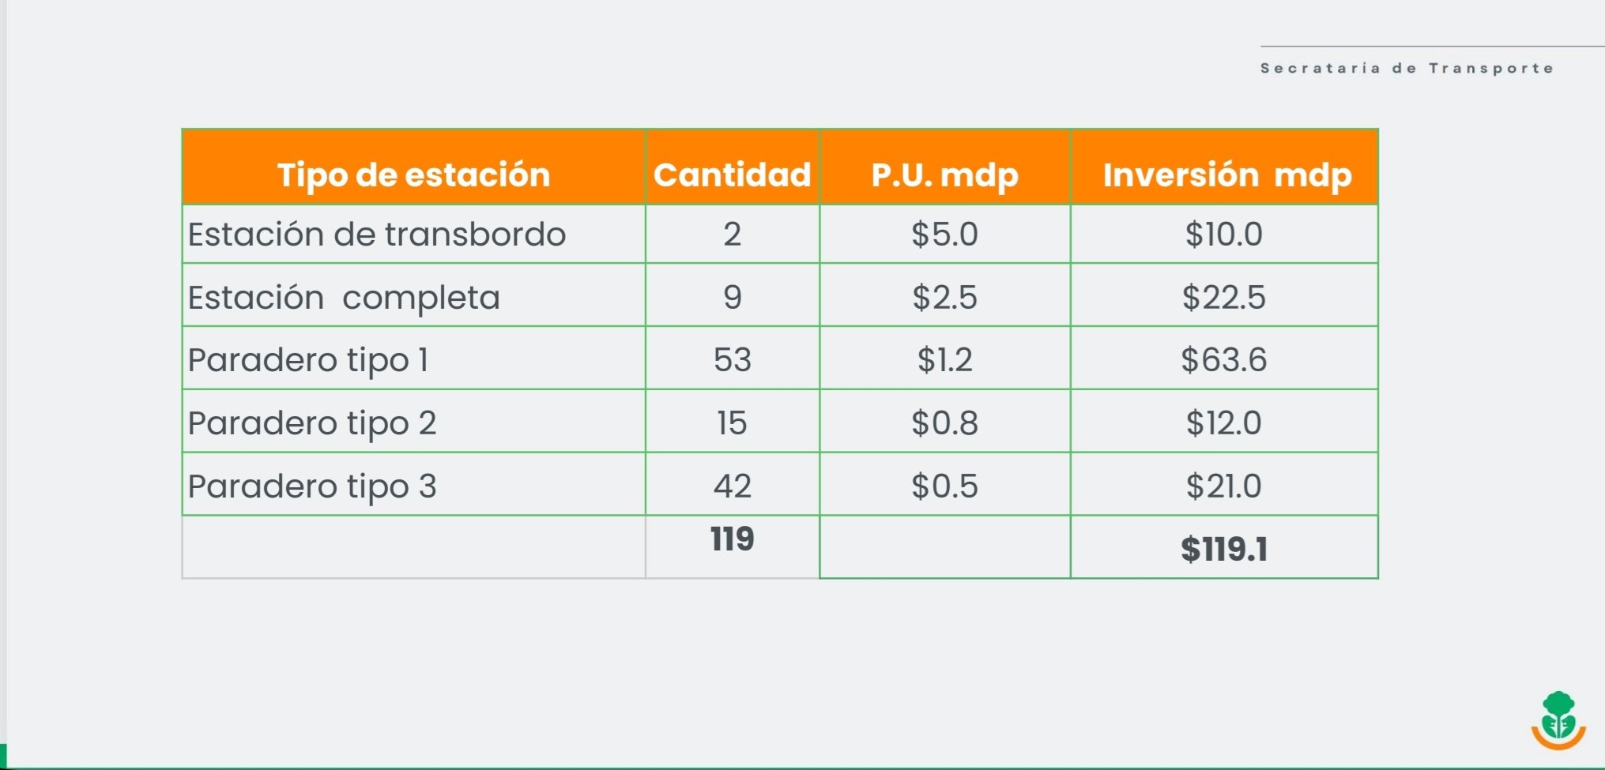Click the Secretaría de Transporte header text

[x=1407, y=69]
